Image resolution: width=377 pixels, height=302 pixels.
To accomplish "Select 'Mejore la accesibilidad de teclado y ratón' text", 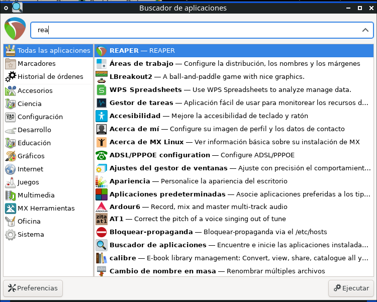I will pyautogui.click(x=239, y=116).
